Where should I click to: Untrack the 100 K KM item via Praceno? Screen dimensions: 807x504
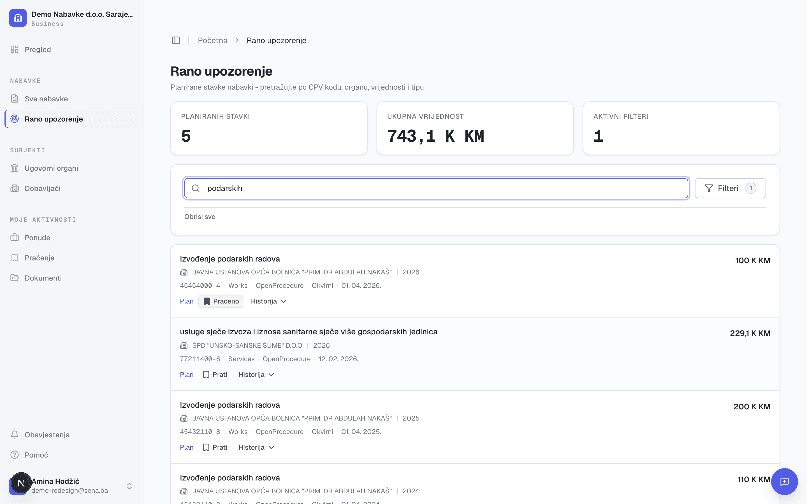pos(221,301)
